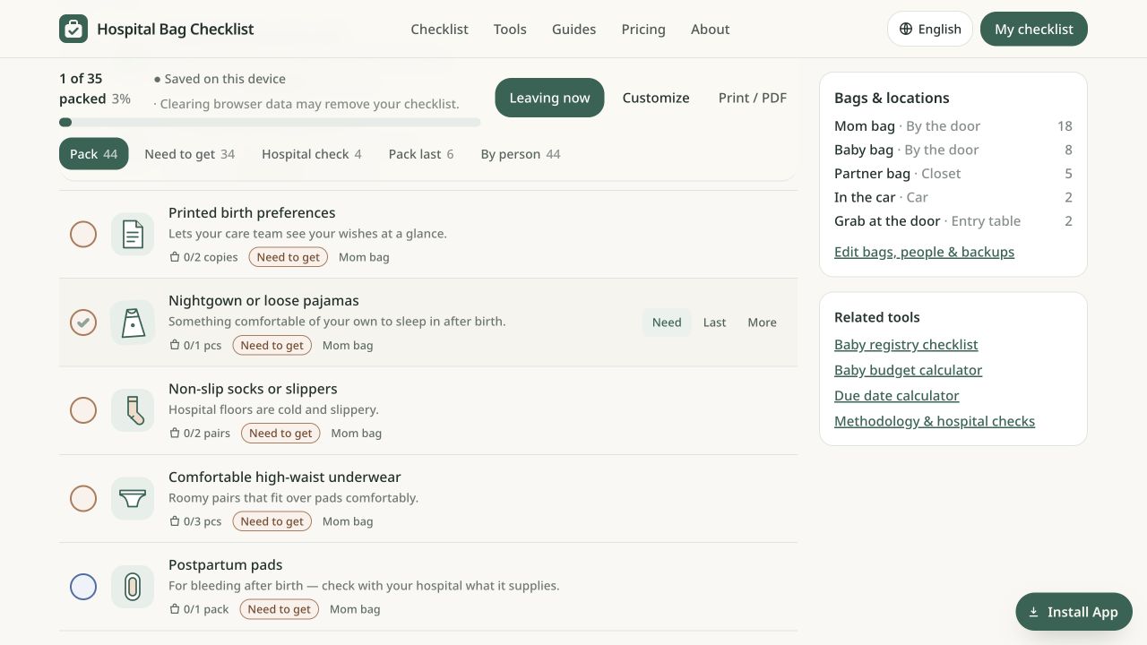Click the sock icon for Non-slip socks
The width and height of the screenshot is (1147, 645).
133,410
